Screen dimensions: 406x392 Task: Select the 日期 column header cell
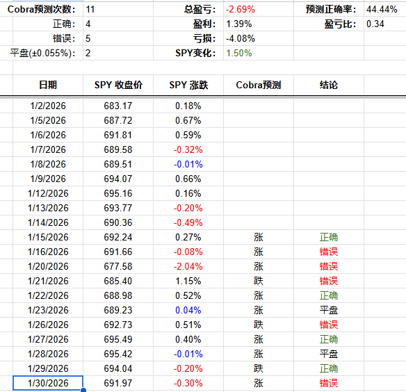tap(48, 85)
